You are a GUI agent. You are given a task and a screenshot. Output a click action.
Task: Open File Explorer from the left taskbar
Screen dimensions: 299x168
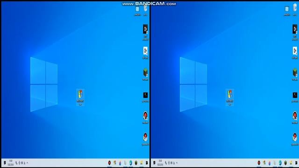142,163
